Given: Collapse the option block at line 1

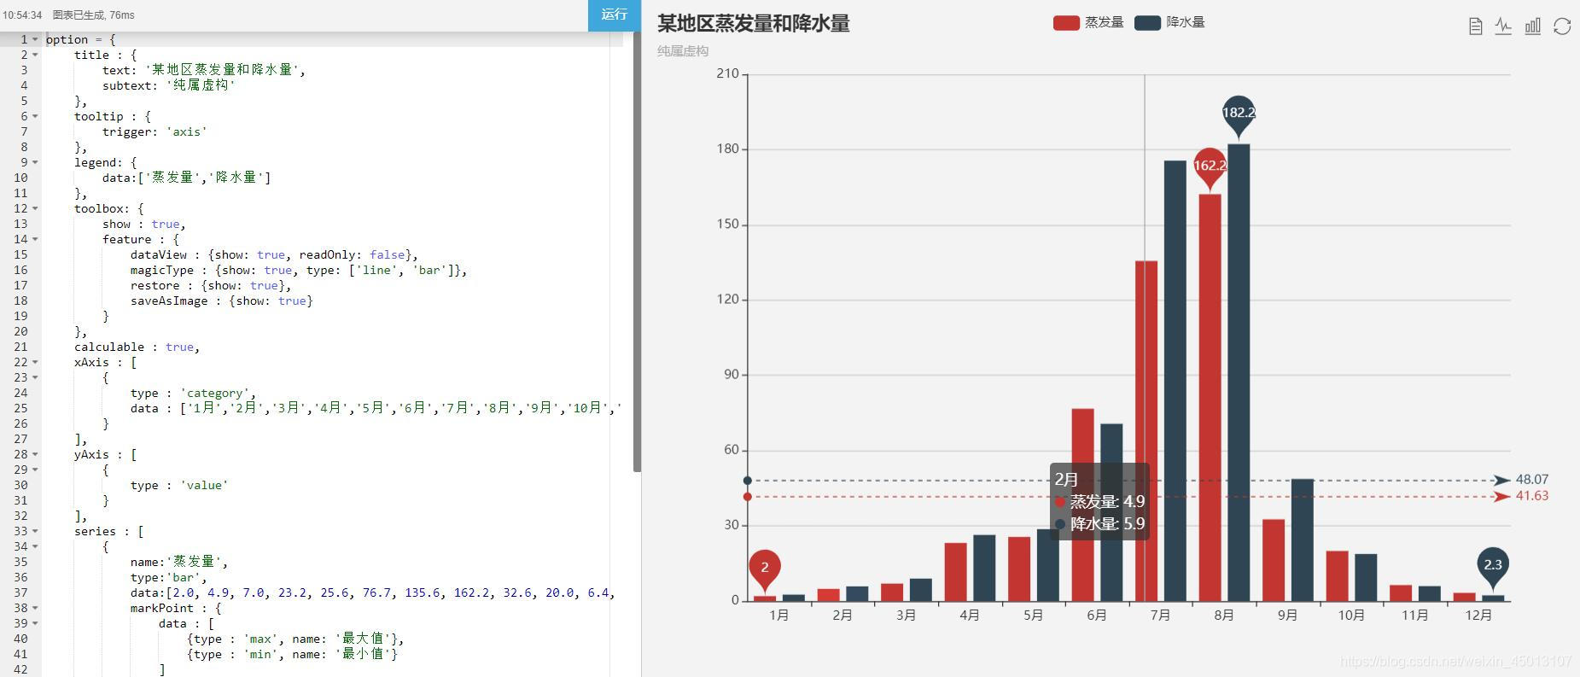Looking at the screenshot, I should (x=35, y=39).
